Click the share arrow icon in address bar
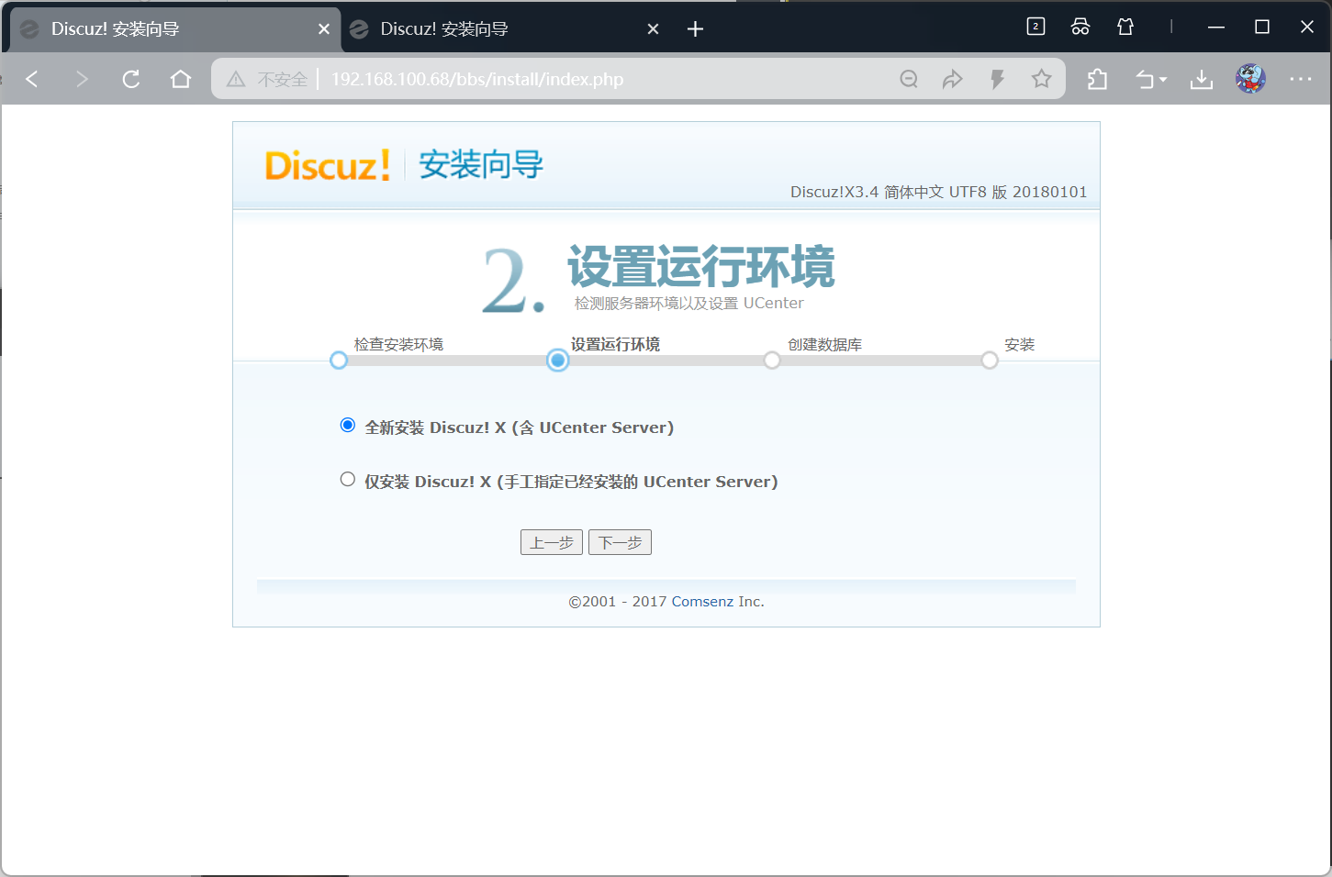1332x877 pixels. click(x=953, y=79)
